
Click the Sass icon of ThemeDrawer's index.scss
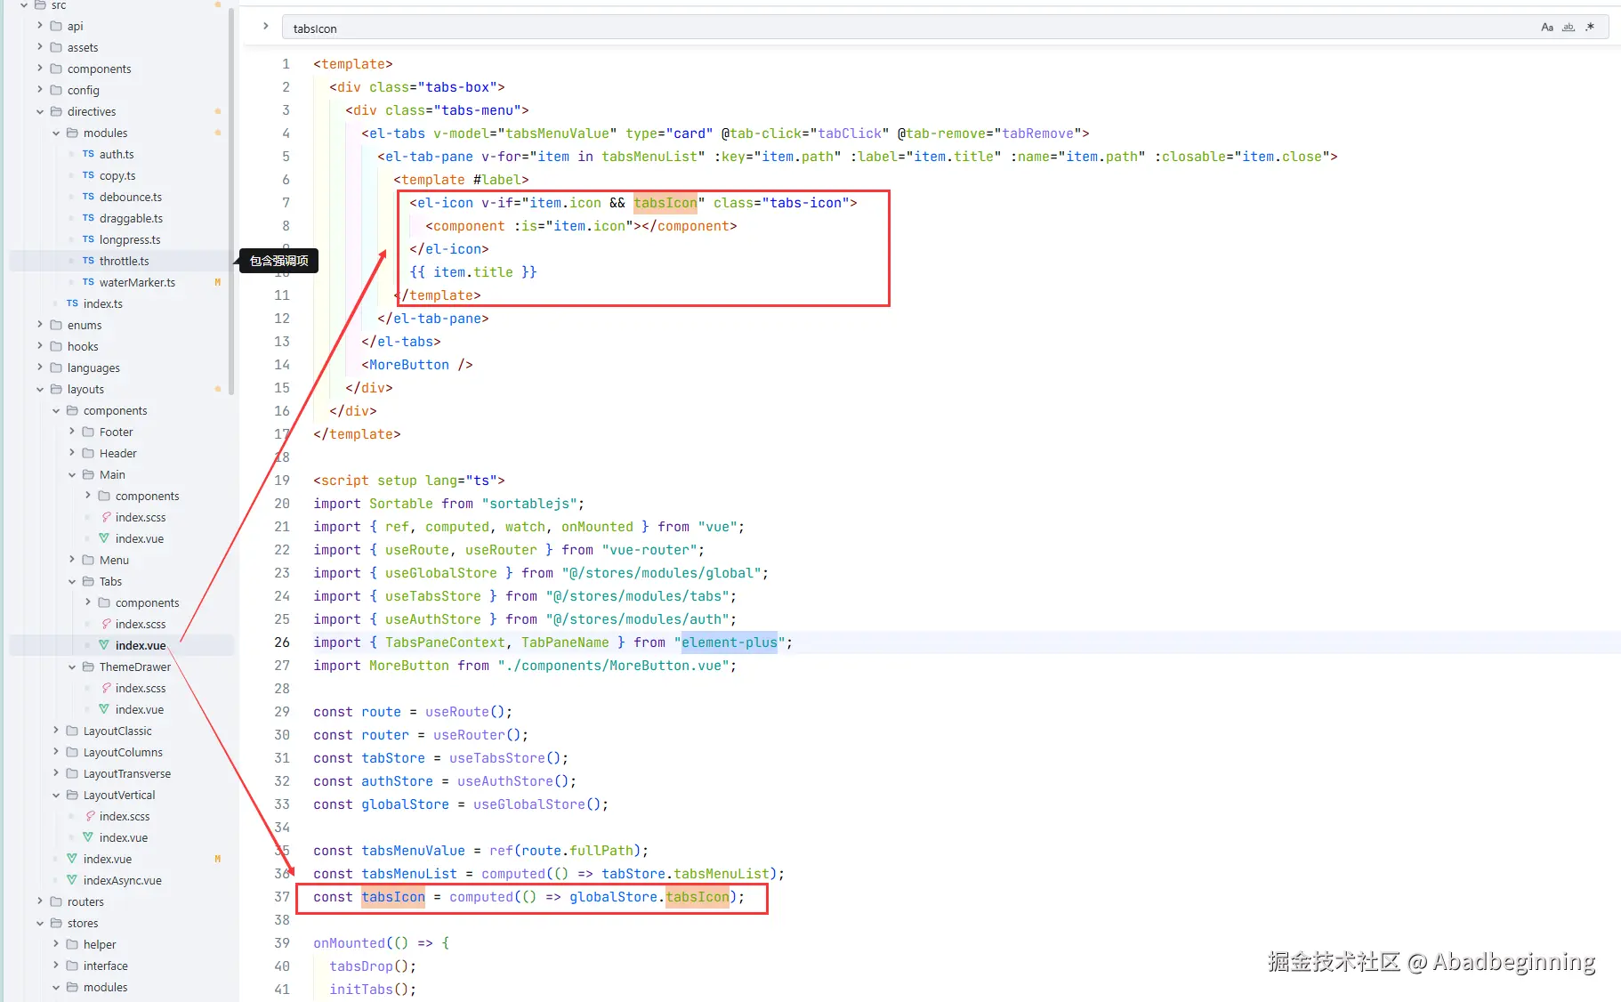pyautogui.click(x=106, y=688)
